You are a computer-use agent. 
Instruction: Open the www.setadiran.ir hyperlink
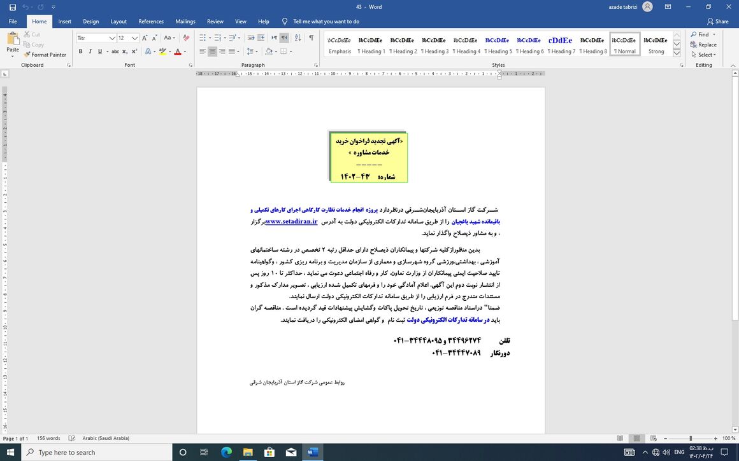291,221
